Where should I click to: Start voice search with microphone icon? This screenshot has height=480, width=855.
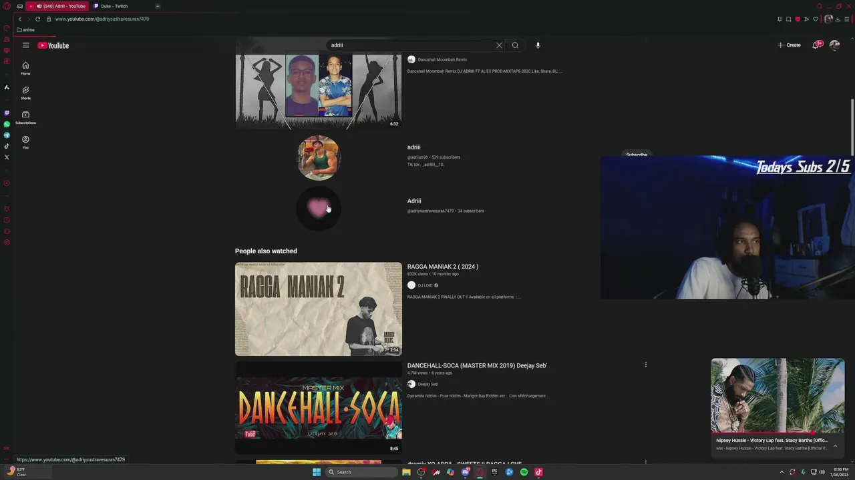click(538, 45)
